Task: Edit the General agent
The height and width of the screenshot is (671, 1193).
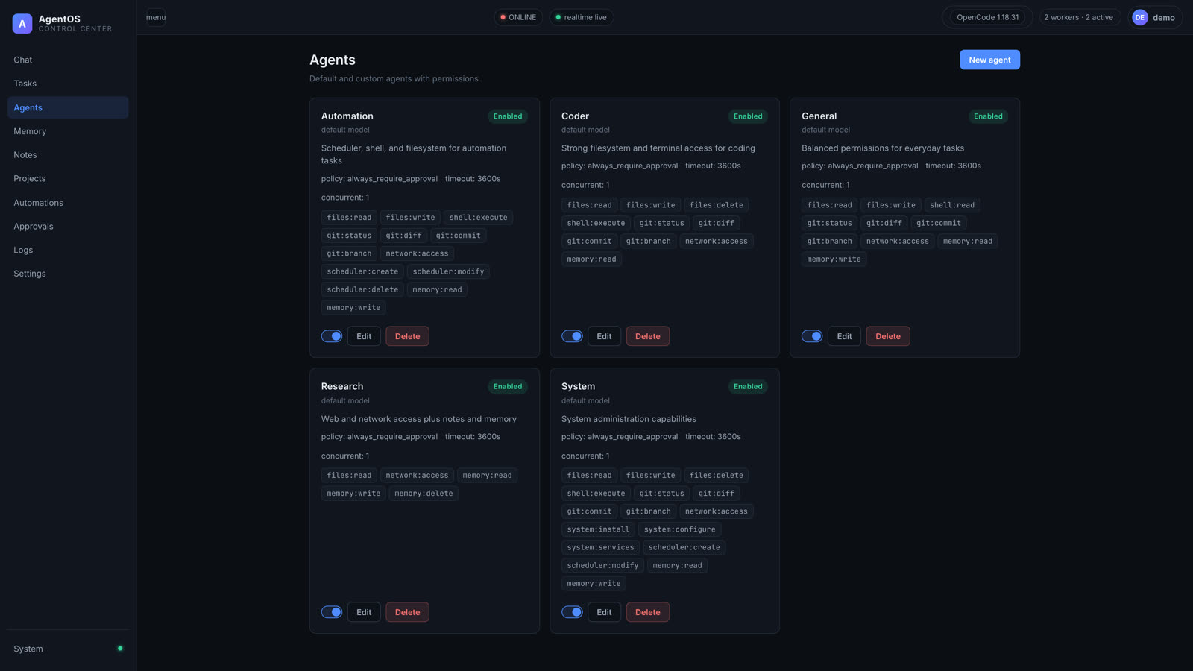Action: tap(844, 336)
